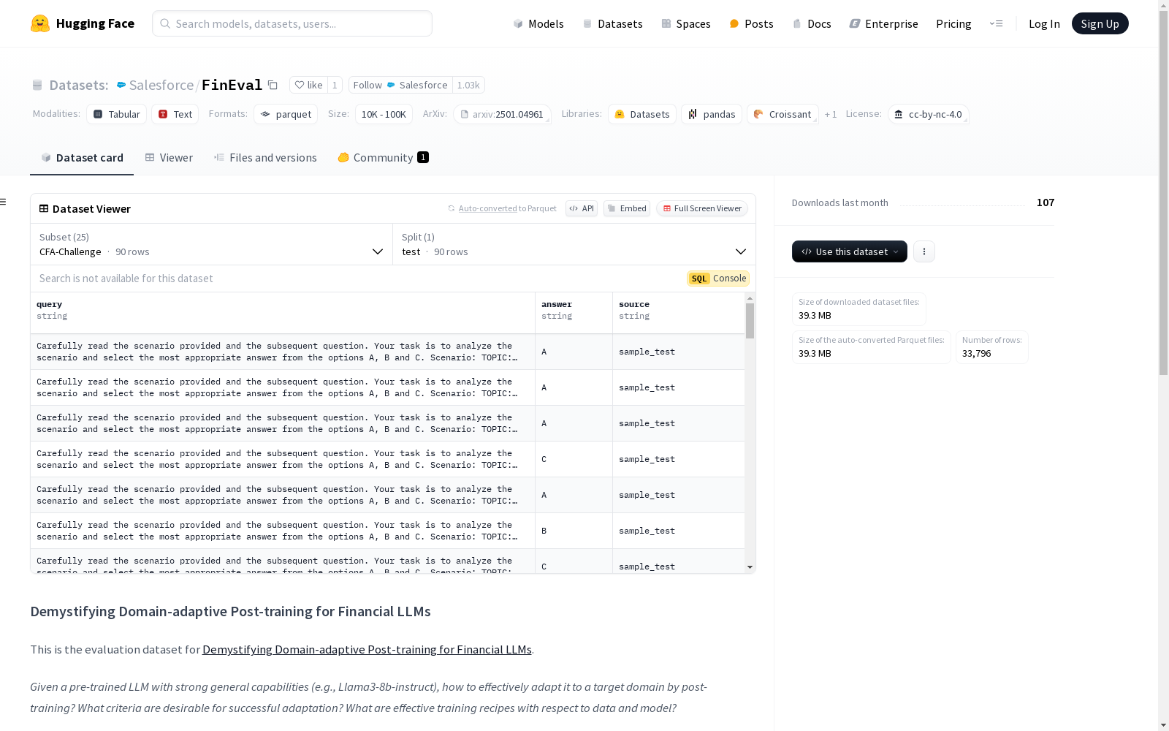
Task: Open the Full Screen Viewer
Action: [x=702, y=208]
